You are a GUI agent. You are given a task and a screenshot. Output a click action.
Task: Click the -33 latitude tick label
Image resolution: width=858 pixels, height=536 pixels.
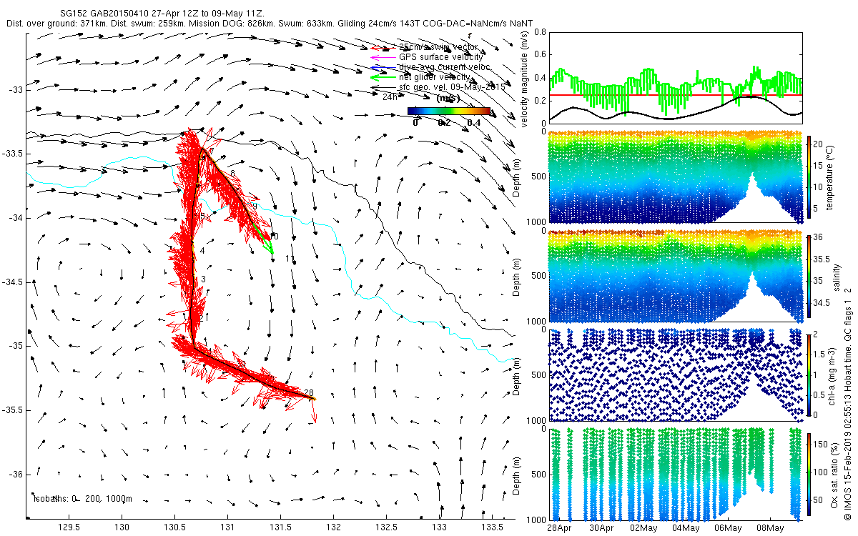click(x=14, y=89)
